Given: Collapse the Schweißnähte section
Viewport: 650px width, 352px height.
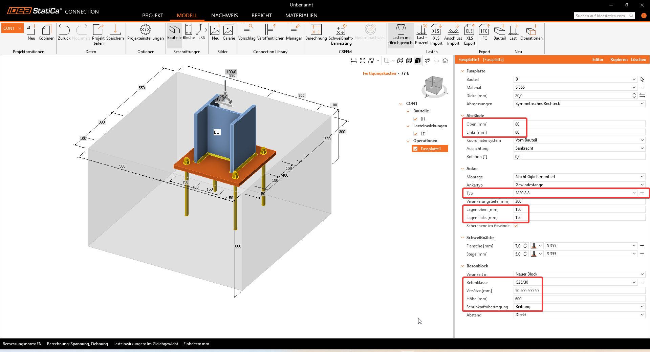Looking at the screenshot, I should (x=462, y=238).
